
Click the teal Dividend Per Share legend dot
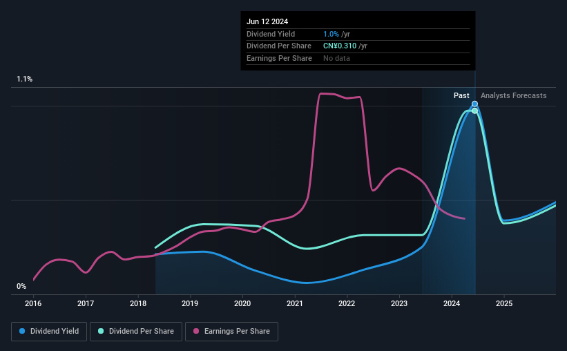(101, 331)
